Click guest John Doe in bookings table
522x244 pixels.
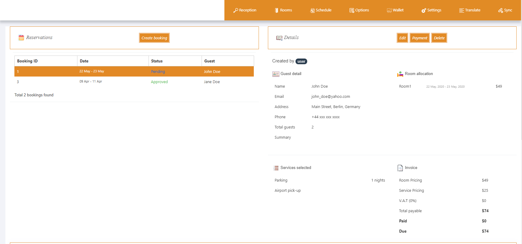[x=212, y=72]
